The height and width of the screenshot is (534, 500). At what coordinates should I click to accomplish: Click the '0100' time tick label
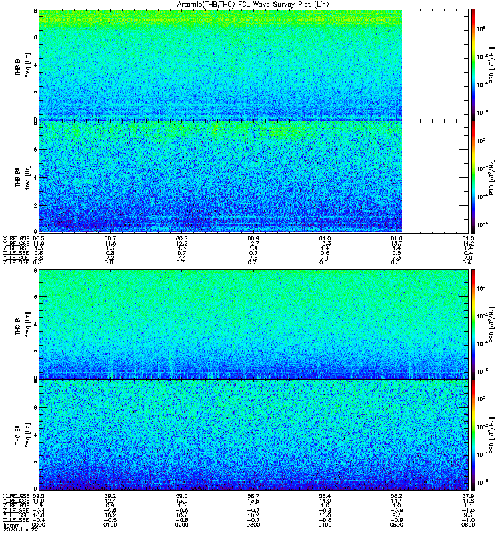tap(110, 525)
